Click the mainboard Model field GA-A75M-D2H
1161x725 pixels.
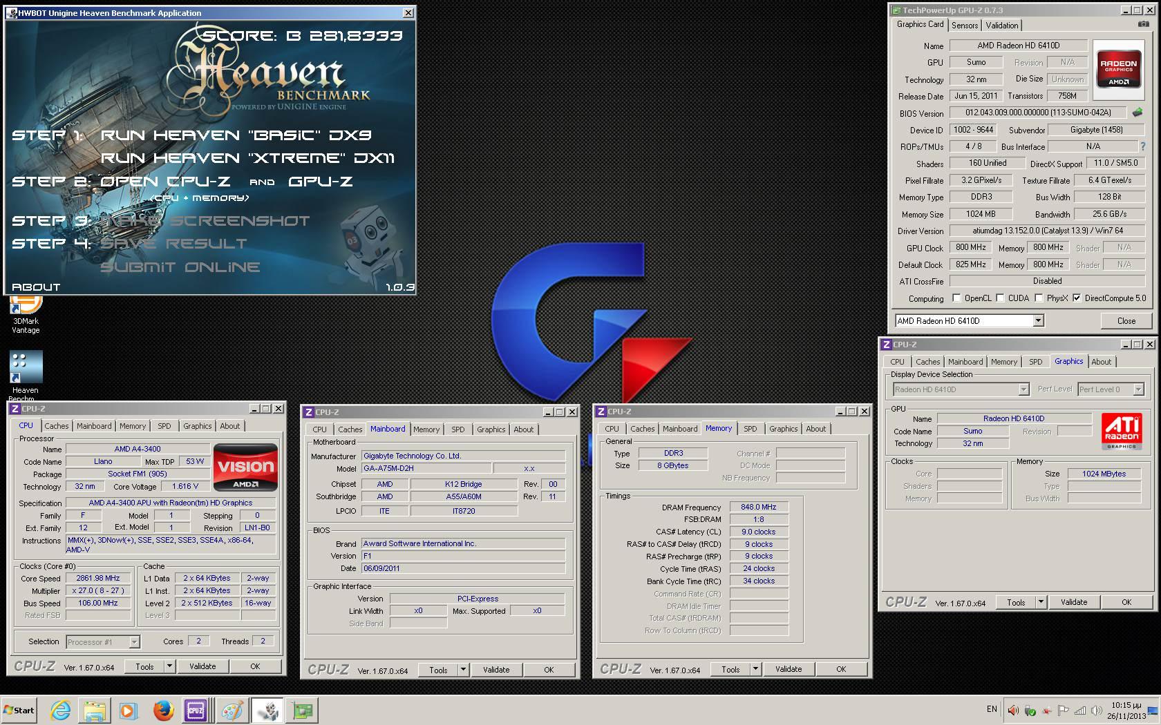pyautogui.click(x=426, y=468)
